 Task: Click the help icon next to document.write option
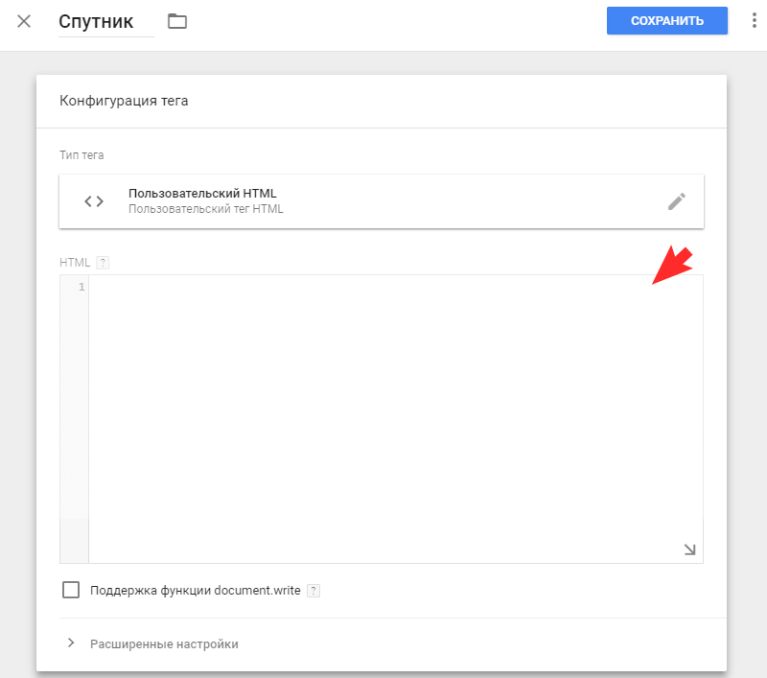314,591
